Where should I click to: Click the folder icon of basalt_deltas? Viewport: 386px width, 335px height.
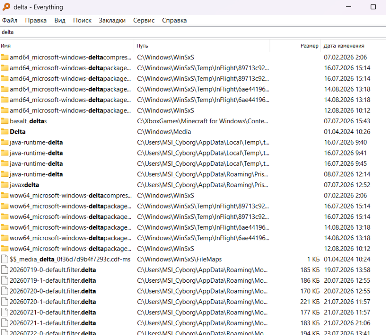point(4,121)
